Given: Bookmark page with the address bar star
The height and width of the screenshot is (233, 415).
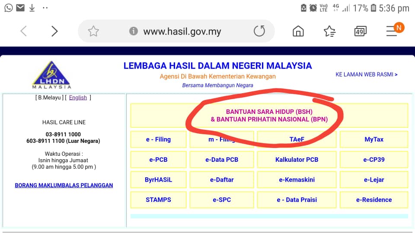Looking at the screenshot, I should point(93,31).
